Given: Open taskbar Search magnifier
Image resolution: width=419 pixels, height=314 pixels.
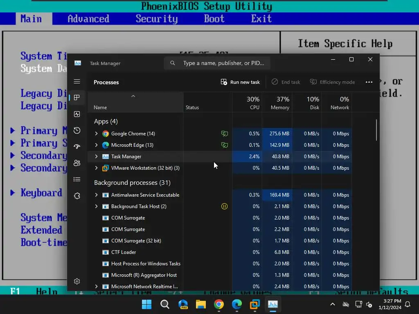Looking at the screenshot, I should pos(164,304).
